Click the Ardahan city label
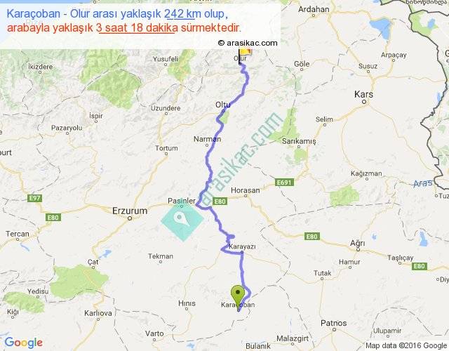449x351 pixels. (314, 9)
